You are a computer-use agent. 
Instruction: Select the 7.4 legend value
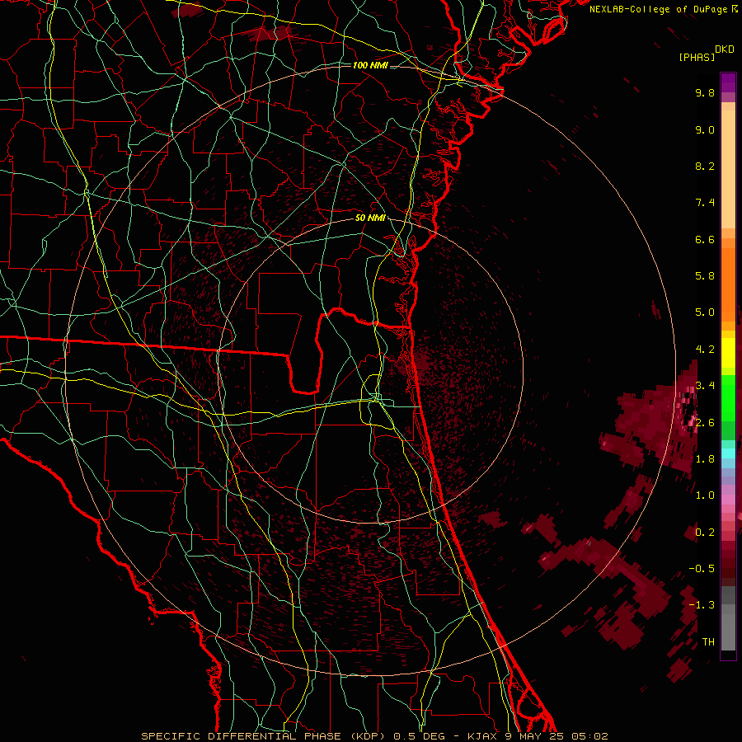point(705,203)
